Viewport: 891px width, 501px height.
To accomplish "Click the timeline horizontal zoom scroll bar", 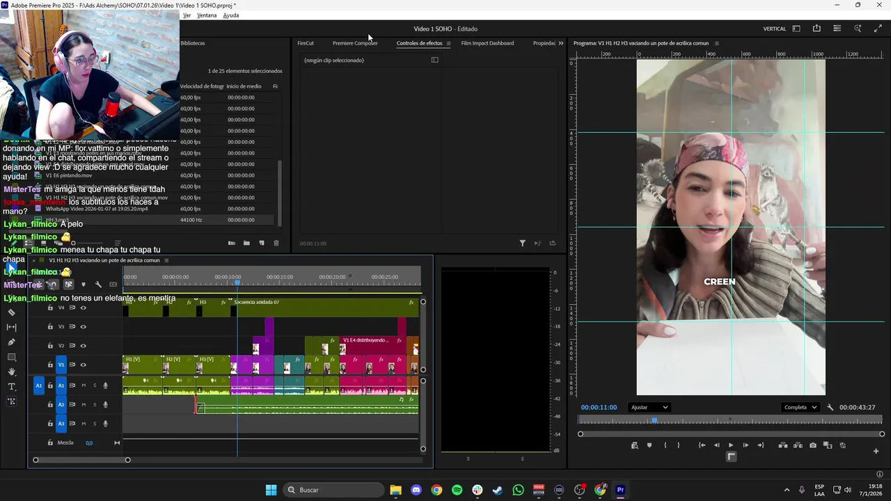I will point(81,459).
